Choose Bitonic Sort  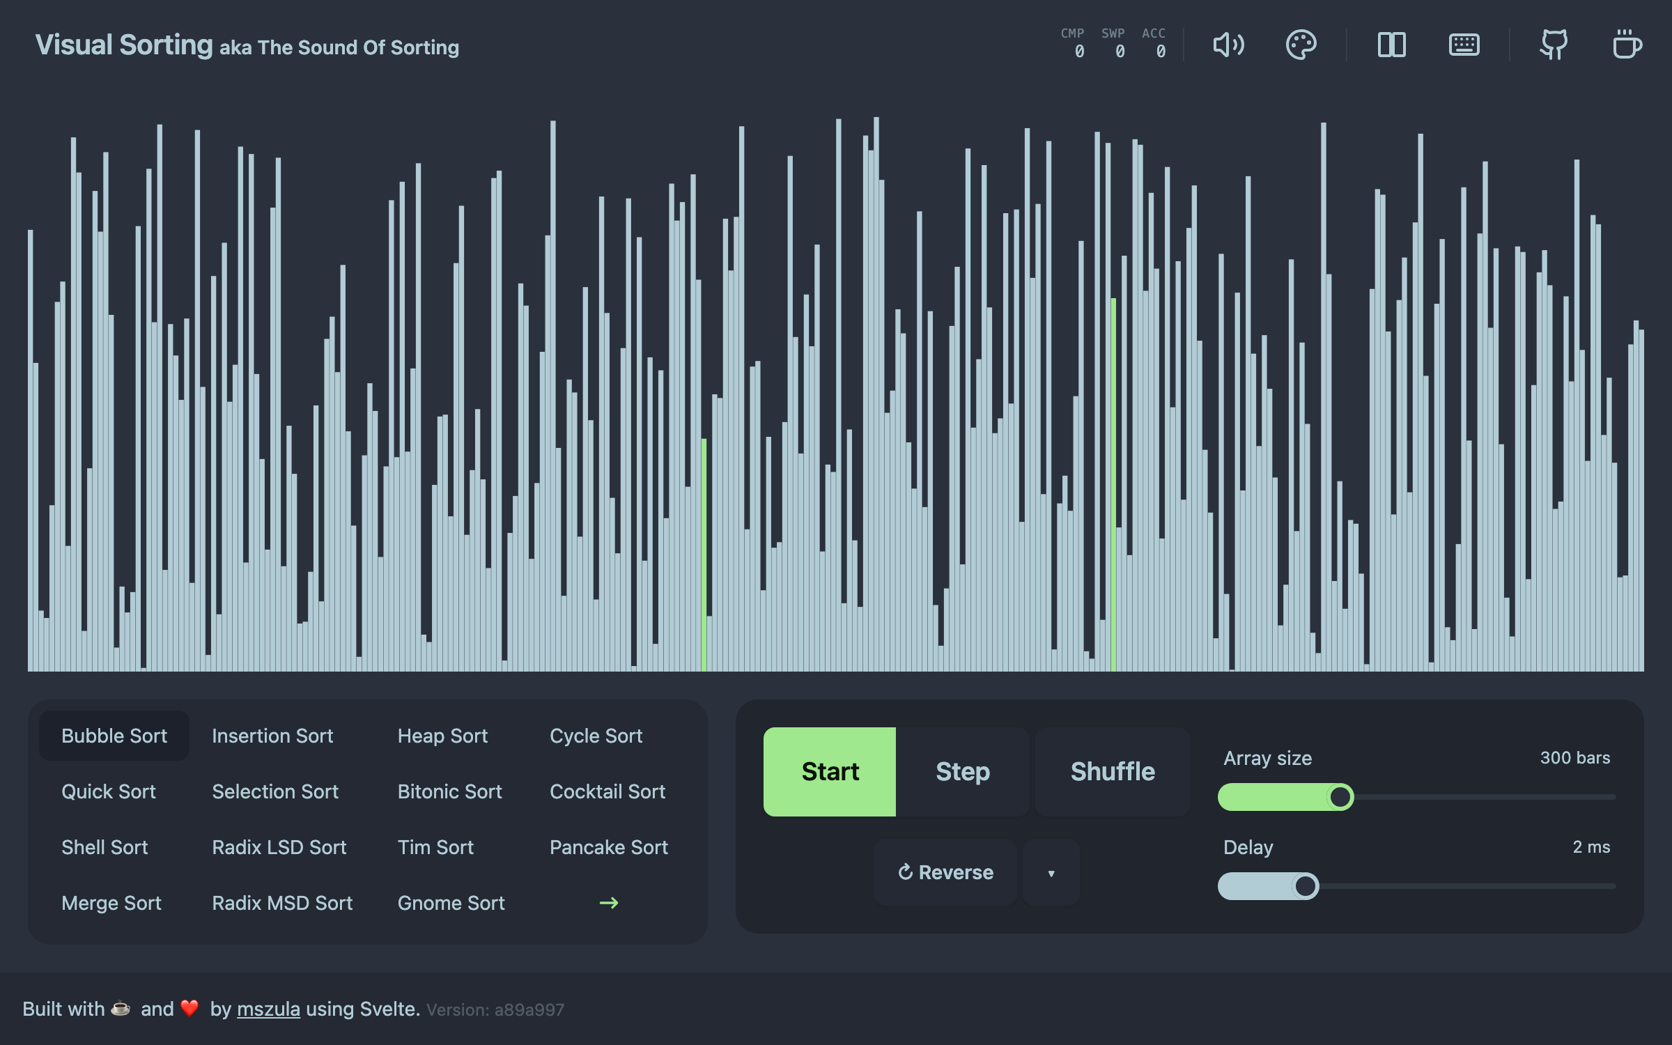tap(449, 791)
